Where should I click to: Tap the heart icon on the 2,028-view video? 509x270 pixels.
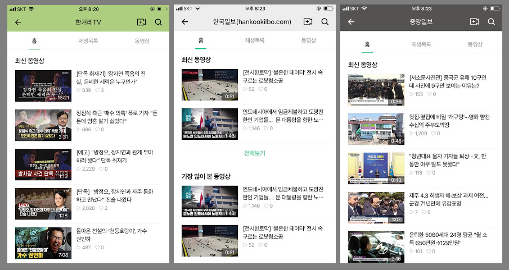click(x=101, y=208)
